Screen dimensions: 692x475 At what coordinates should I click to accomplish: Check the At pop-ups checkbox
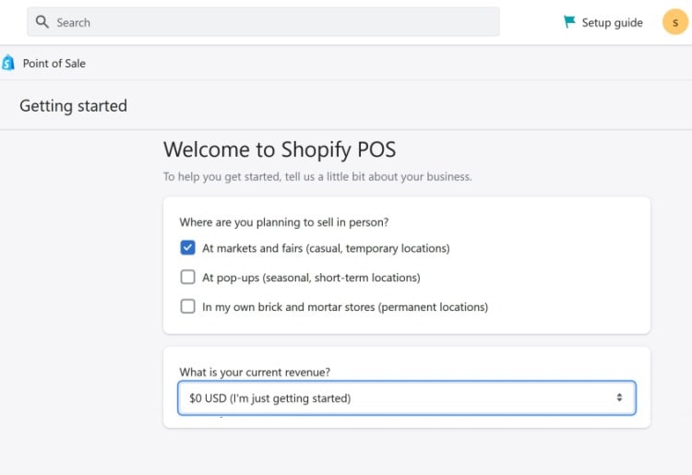coord(187,277)
